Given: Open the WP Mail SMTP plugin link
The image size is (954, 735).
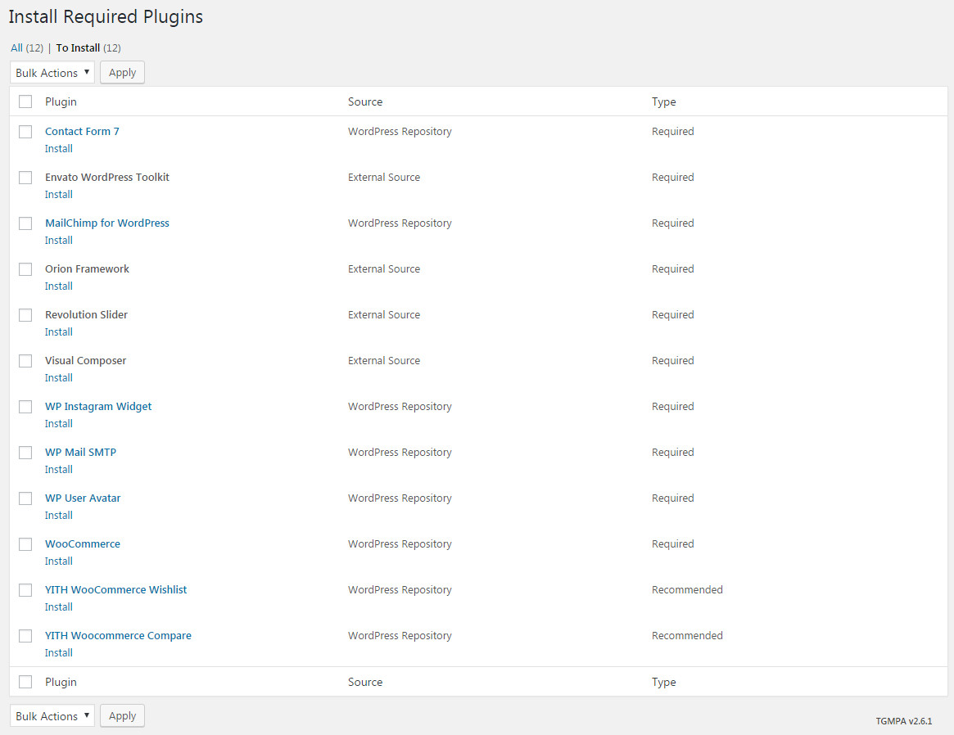Looking at the screenshot, I should (x=80, y=453).
